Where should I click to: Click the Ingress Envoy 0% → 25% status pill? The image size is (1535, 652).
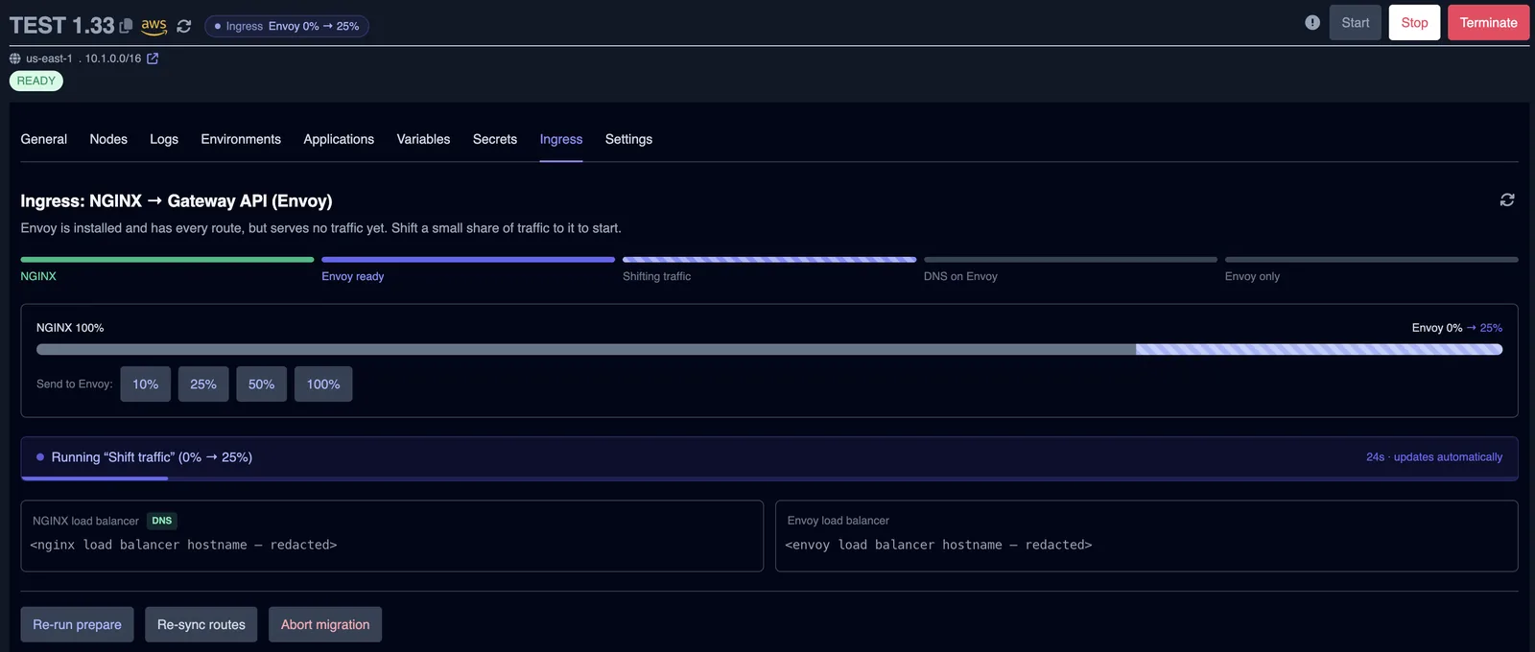(x=287, y=26)
